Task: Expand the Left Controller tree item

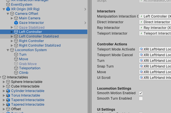Action: (x=12, y=32)
